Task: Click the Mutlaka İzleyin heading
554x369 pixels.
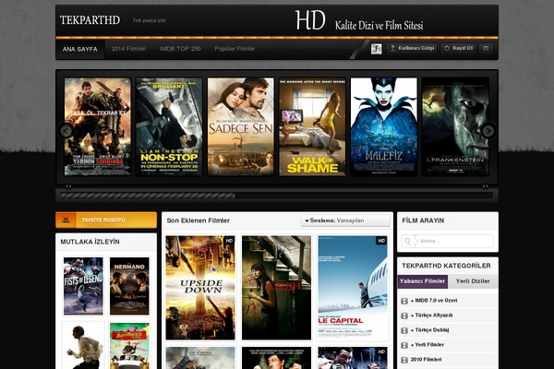Action: (90, 242)
